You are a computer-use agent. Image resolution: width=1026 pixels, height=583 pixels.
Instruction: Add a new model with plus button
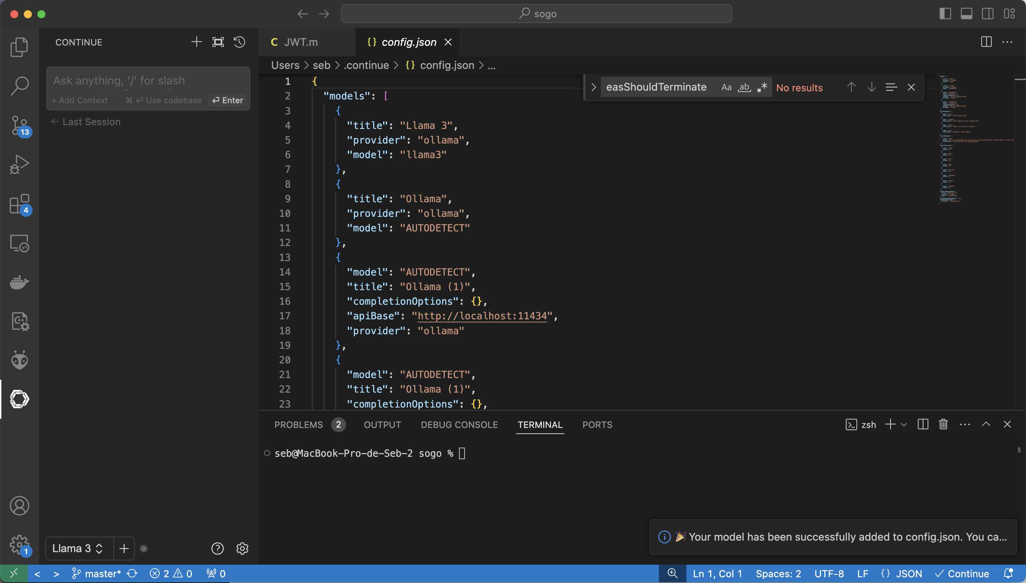click(124, 548)
